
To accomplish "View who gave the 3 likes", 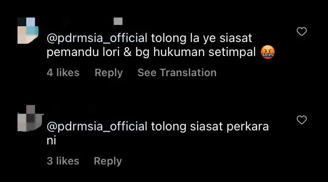I will 63,161.
